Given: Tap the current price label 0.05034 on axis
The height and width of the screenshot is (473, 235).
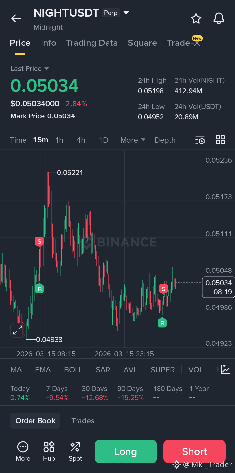Looking at the screenshot, I should pos(219,287).
